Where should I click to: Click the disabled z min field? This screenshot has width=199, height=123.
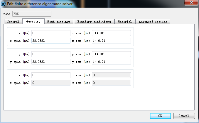click(x=111, y=75)
